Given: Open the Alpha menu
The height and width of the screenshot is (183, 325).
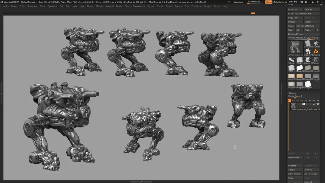Looking at the screenshot, I should [6, 6].
